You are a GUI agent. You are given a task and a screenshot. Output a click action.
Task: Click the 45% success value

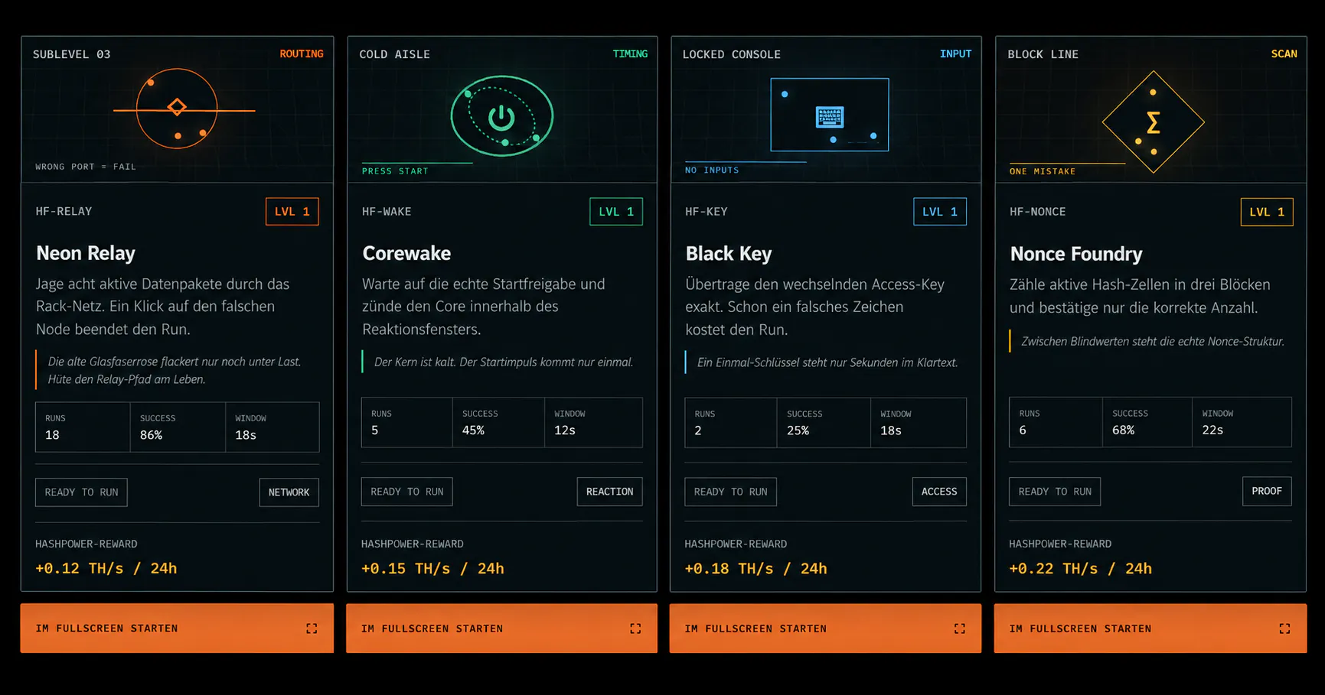point(473,430)
